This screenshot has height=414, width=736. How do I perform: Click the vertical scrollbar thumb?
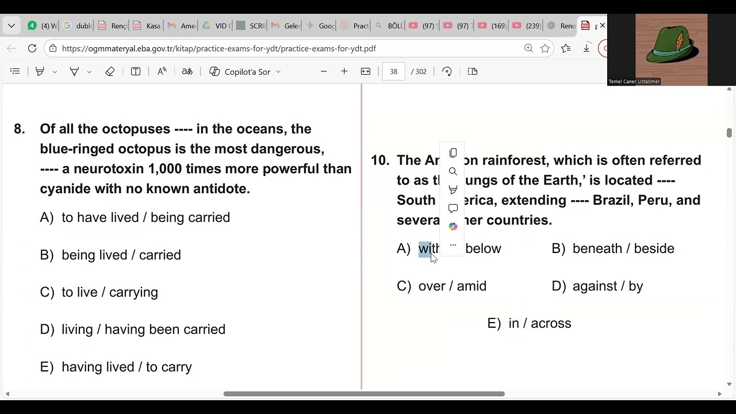coord(729,133)
